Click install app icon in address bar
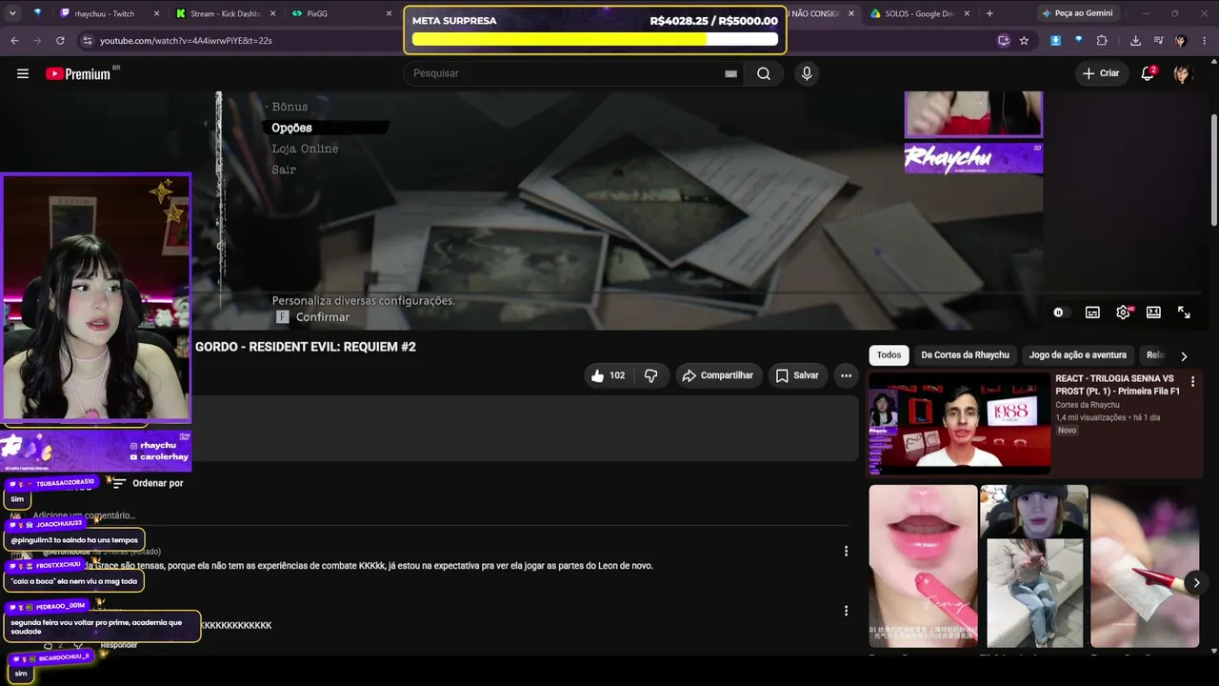The height and width of the screenshot is (686, 1219). 1003,41
